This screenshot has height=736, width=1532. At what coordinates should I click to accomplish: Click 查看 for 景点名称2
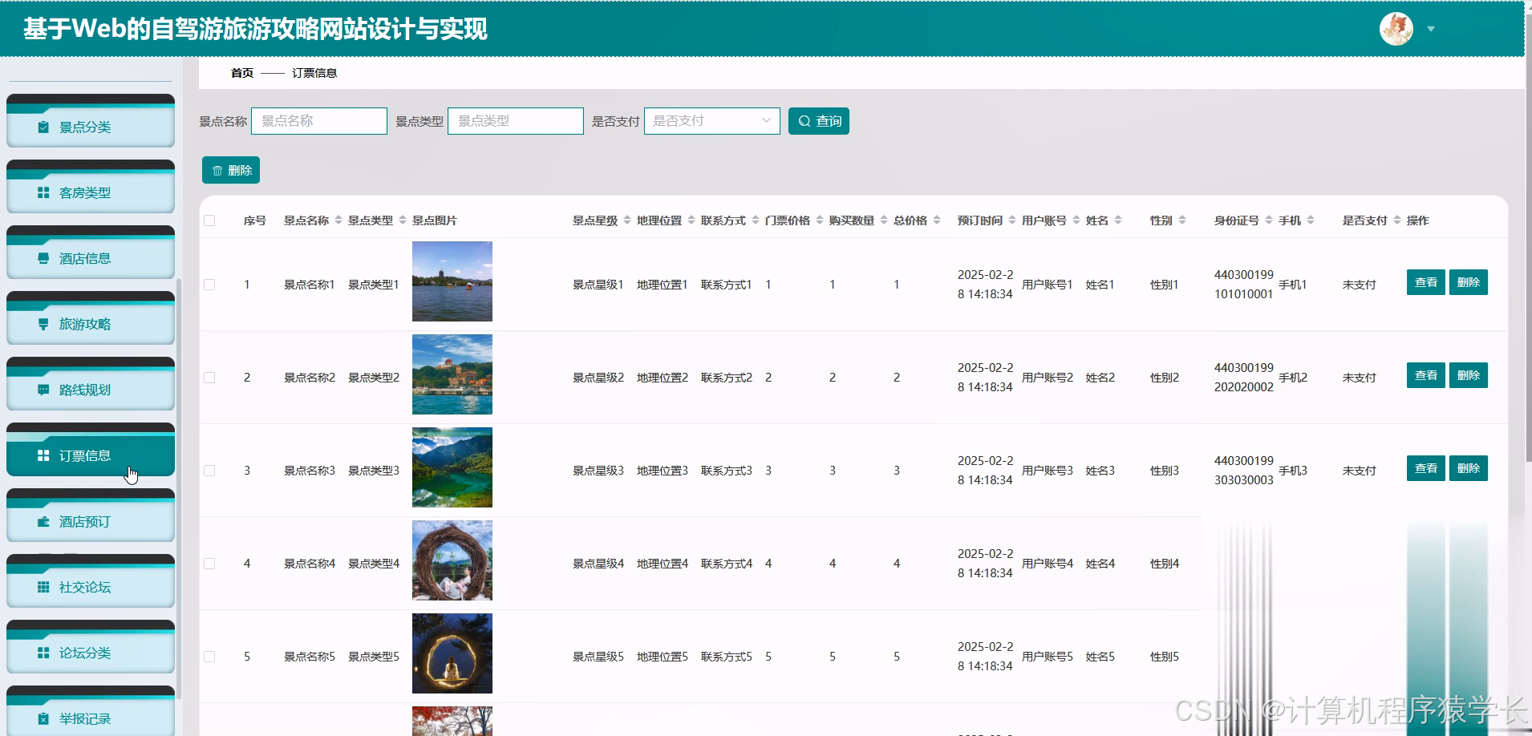pos(1425,374)
